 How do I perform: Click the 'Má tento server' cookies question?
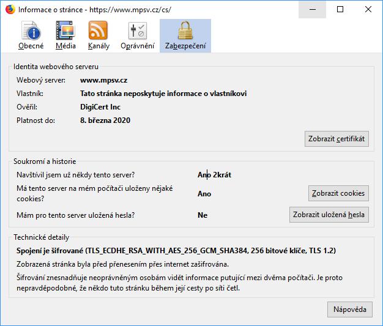[x=95, y=193]
